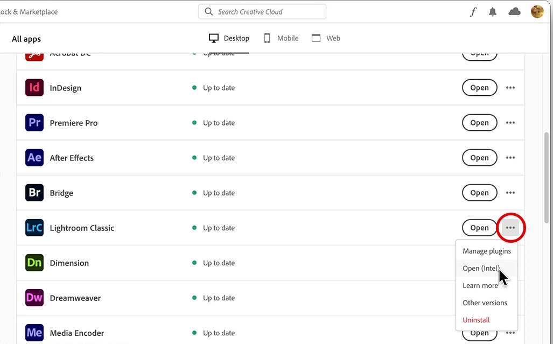Image resolution: width=553 pixels, height=344 pixels.
Task: Click the search magnifier icon
Action: [209, 12]
